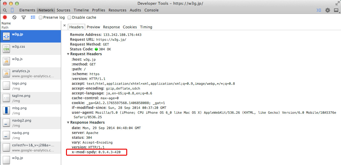Viewport: 341px width, 165px height.
Task: Click the response date header value
Action: pyautogui.click(x=111, y=128)
